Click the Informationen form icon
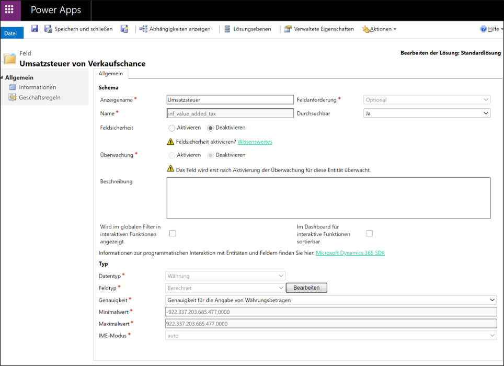Viewport: 504px width, 366px height. click(x=12, y=87)
